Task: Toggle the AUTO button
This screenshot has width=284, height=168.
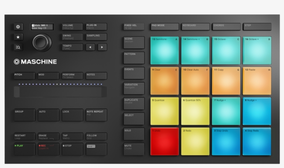Action: point(48,115)
